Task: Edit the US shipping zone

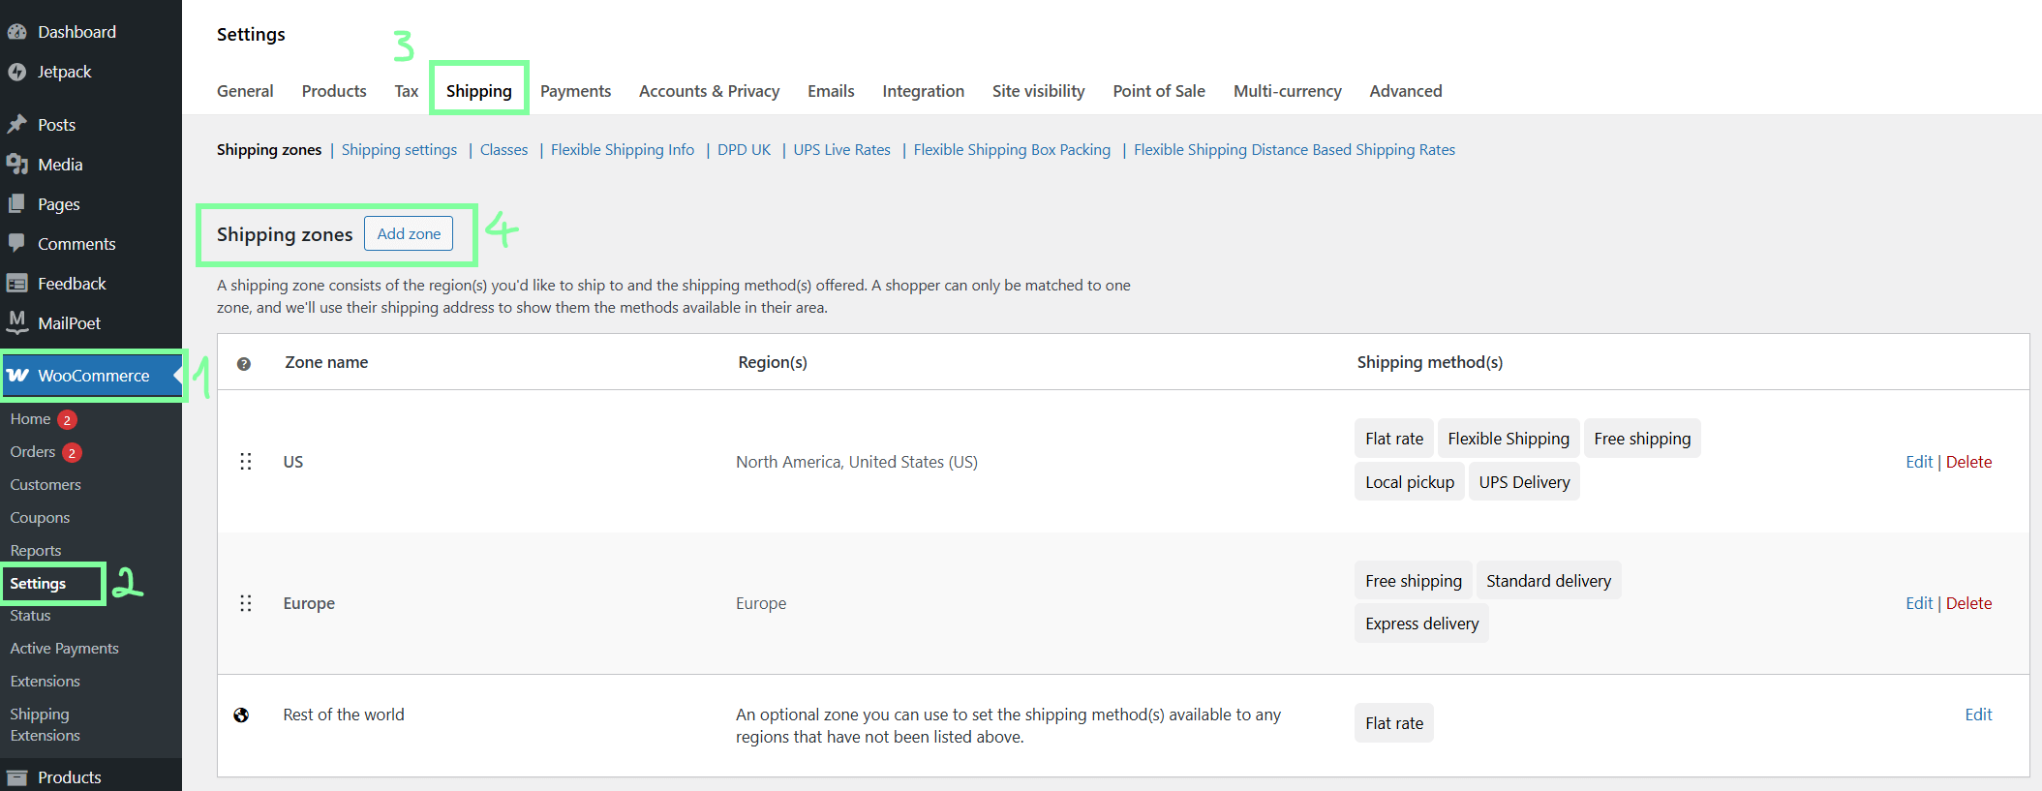Action: (1919, 462)
